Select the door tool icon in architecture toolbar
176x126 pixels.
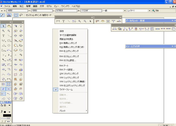point(136,29)
